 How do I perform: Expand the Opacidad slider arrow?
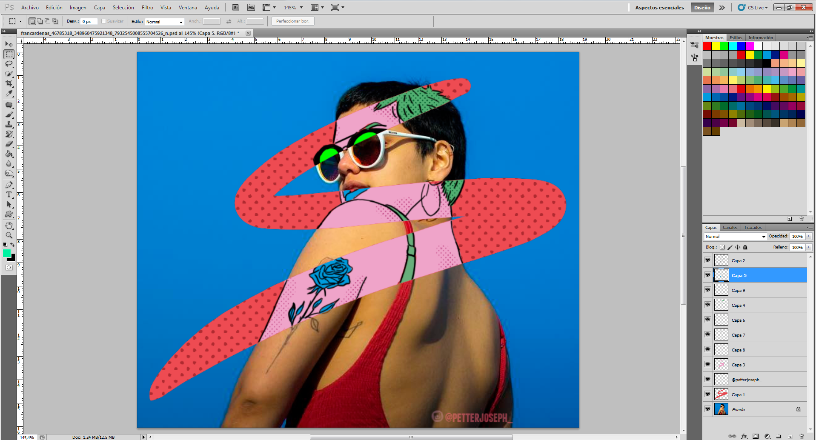point(808,236)
